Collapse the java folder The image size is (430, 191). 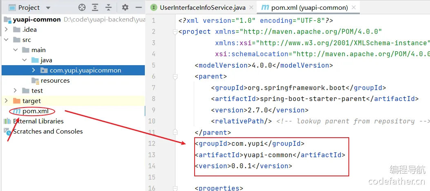click(24, 60)
